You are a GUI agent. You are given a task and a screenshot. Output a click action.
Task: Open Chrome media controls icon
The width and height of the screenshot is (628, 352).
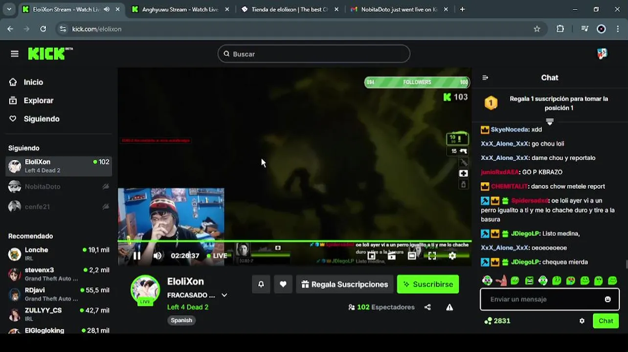(584, 29)
